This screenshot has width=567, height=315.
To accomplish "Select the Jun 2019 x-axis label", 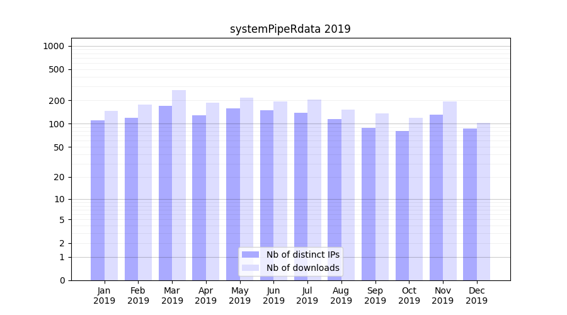I will [273, 295].
